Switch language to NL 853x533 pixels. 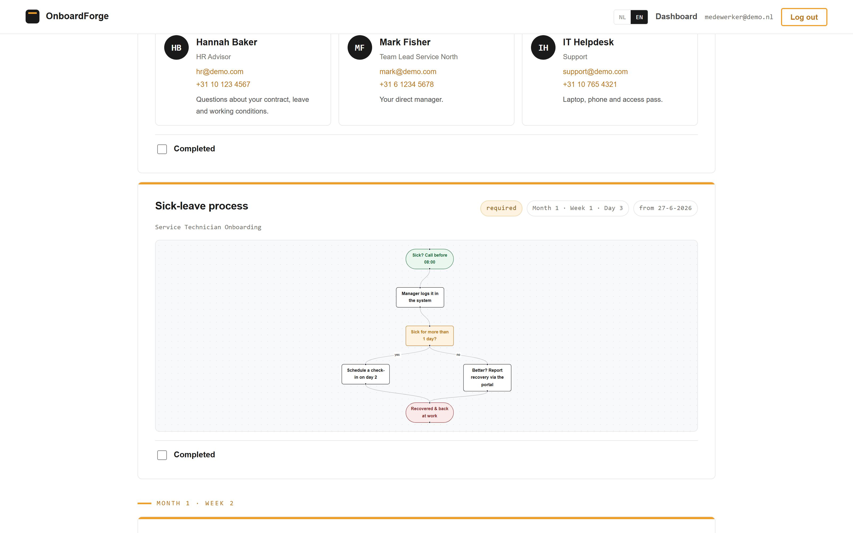coord(622,17)
